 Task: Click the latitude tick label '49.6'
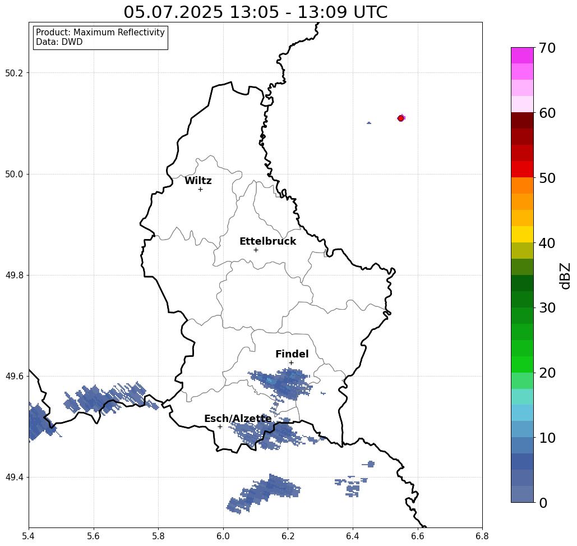click(x=14, y=377)
